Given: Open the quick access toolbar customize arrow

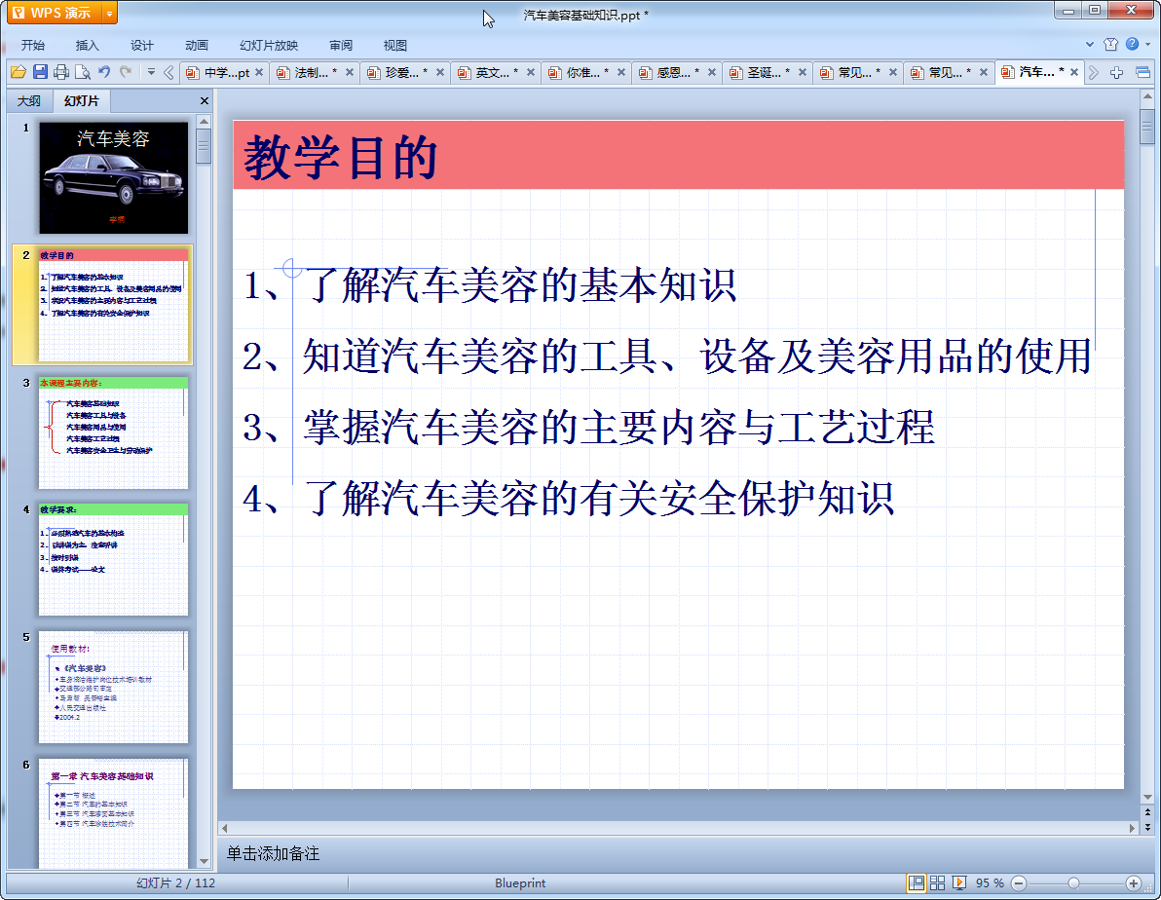Looking at the screenshot, I should 151,72.
